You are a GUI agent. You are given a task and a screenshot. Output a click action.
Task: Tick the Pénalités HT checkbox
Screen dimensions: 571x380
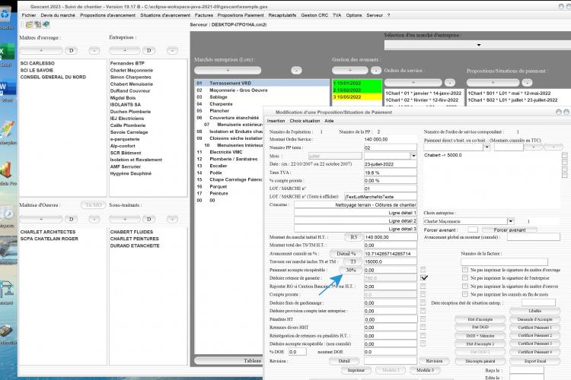coord(423,319)
